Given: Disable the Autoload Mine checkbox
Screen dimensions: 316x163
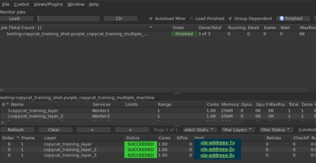Looking at the screenshot, I should coord(151,18).
